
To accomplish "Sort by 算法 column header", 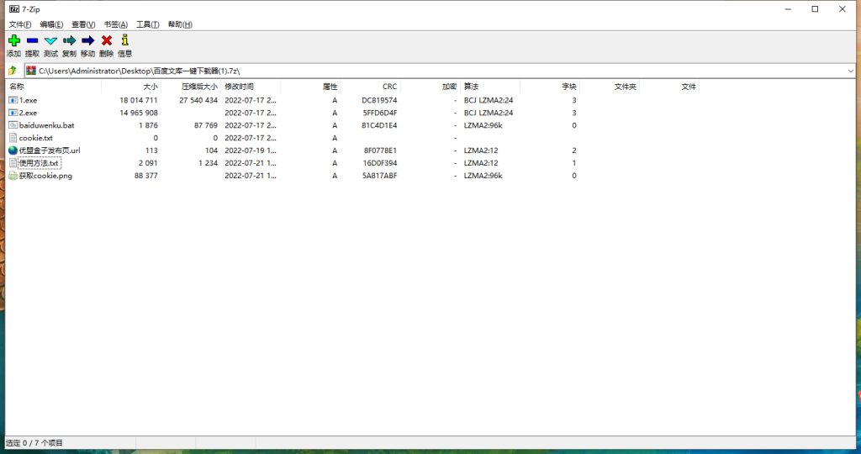I will click(x=490, y=87).
